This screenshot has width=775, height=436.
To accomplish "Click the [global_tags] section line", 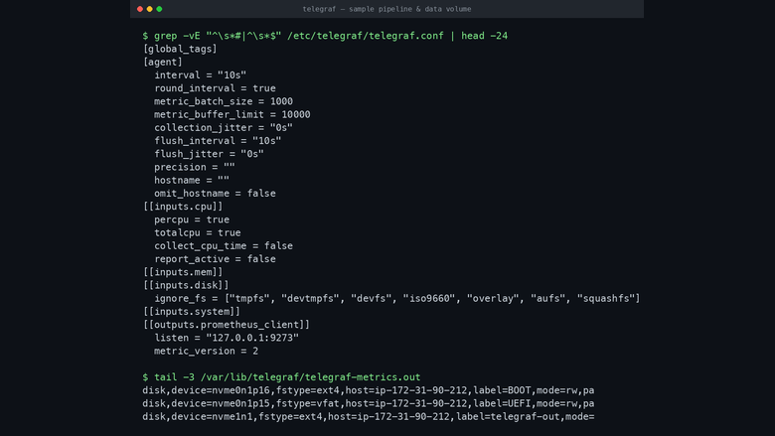I will (x=180, y=49).
